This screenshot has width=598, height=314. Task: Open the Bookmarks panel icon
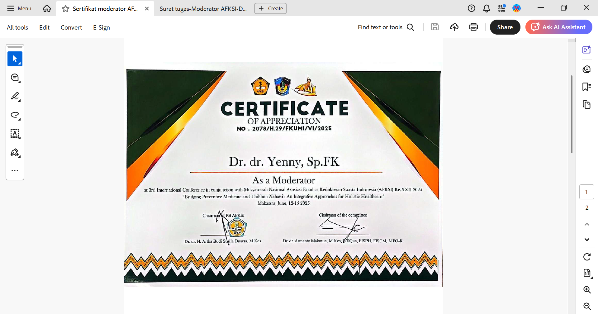tap(587, 87)
